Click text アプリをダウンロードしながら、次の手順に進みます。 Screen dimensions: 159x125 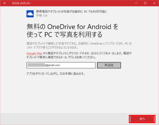(56, 74)
